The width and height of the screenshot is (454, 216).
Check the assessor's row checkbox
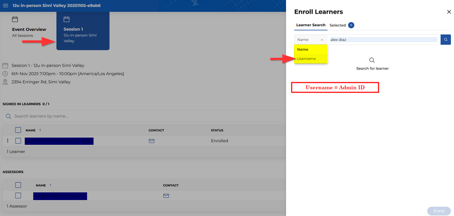pyautogui.click(x=18, y=196)
